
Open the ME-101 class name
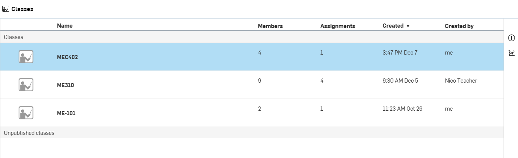(x=66, y=113)
